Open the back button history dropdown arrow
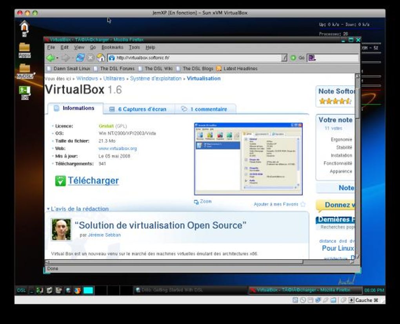Screen dimensions: 400x324 [57, 58]
